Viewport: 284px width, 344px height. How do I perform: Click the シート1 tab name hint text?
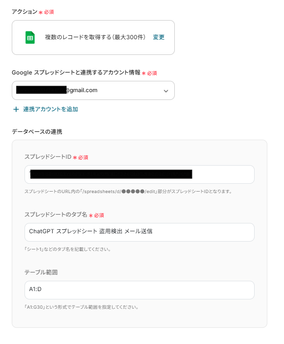tap(68, 249)
